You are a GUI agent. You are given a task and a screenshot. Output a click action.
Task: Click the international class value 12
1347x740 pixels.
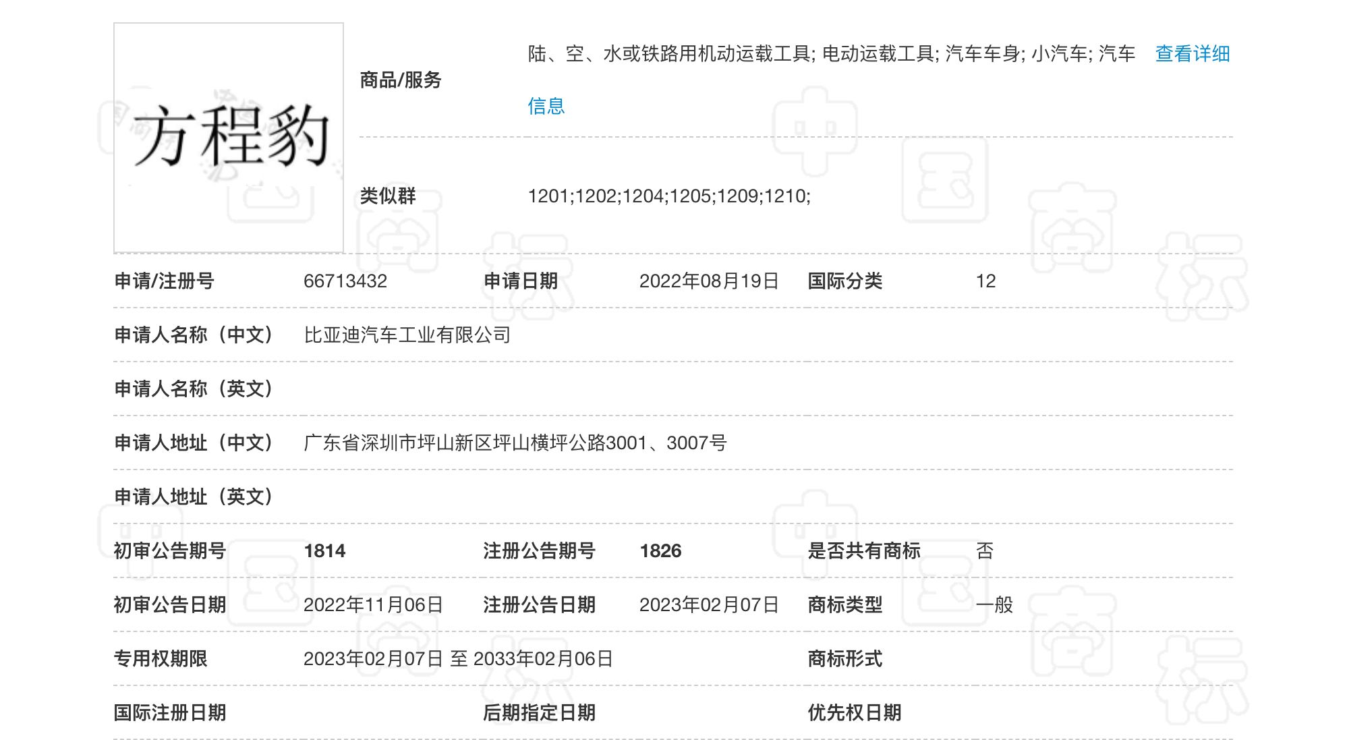[x=985, y=281]
